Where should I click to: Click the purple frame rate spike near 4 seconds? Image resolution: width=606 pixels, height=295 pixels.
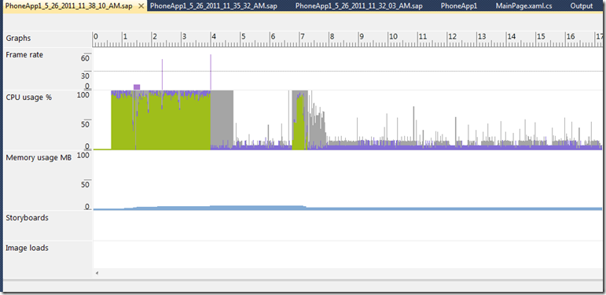coord(211,72)
